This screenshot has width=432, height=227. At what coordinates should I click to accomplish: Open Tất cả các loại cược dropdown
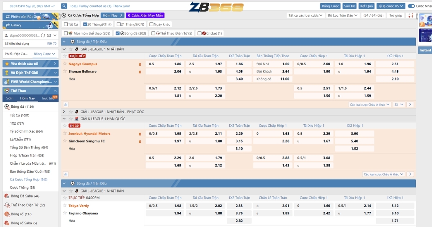(x=305, y=15)
